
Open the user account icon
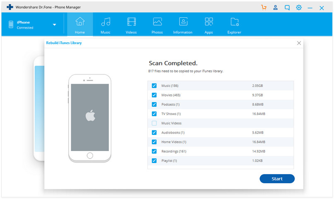coord(275,8)
